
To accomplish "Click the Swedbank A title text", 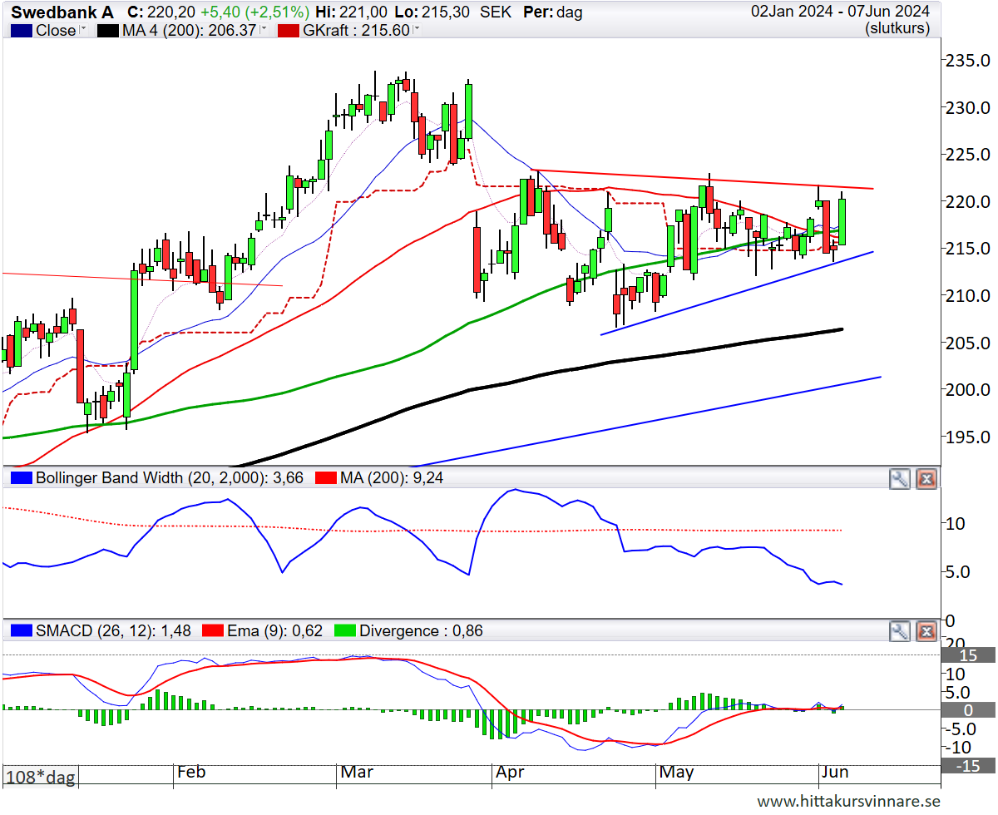I will click(x=62, y=12).
